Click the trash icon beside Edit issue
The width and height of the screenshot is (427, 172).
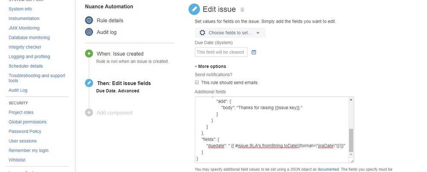coord(242,10)
